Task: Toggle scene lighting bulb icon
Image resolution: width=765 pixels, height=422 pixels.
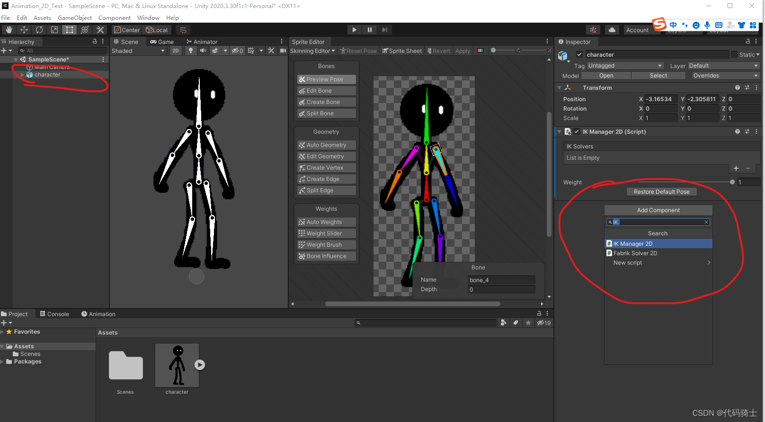Action: click(x=191, y=51)
